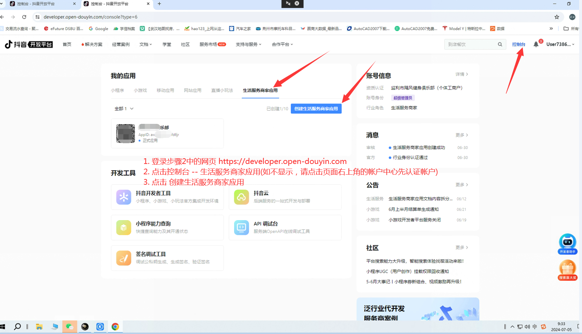This screenshot has width=582, height=334.
Task: Open the notification bell icon
Action: 536,44
